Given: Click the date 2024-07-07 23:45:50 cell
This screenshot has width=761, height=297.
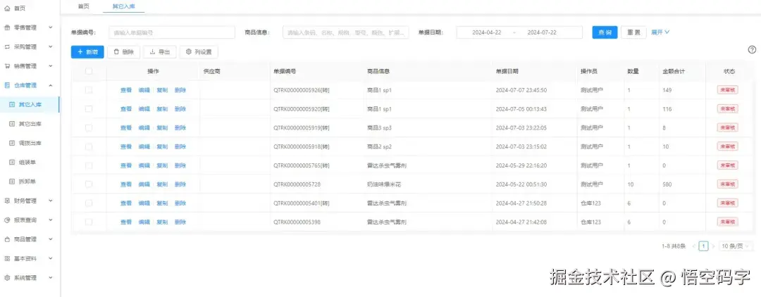Looking at the screenshot, I should click(521, 90).
